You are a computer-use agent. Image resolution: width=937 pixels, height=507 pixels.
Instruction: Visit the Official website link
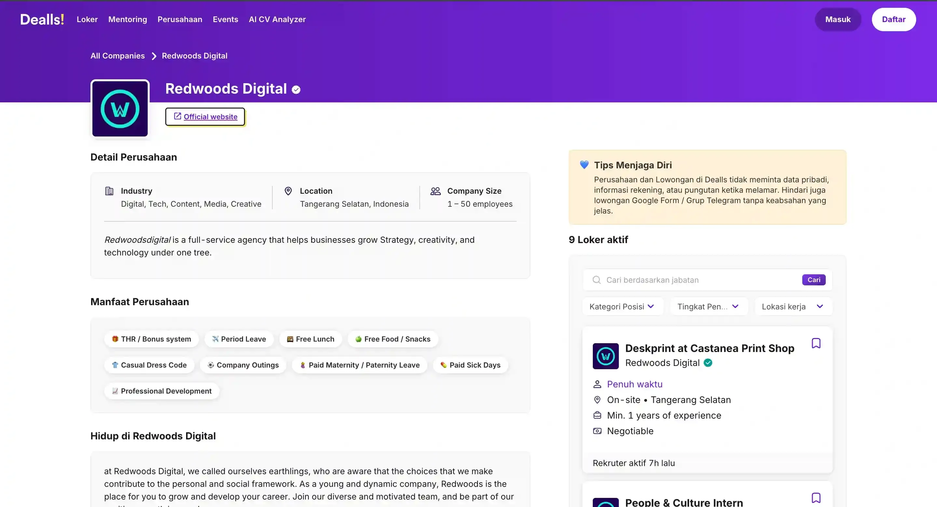(205, 117)
